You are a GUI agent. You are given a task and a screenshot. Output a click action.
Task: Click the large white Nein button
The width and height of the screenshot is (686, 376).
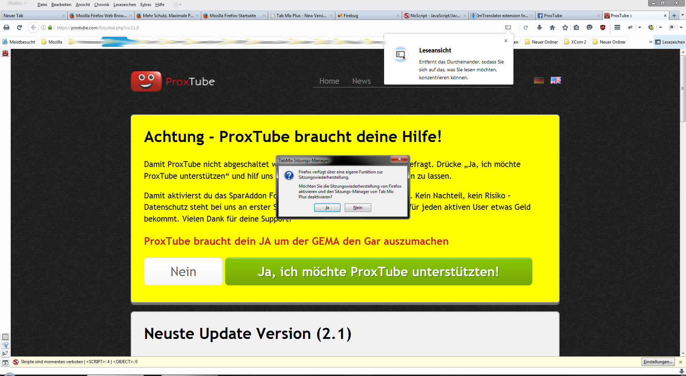(x=183, y=271)
